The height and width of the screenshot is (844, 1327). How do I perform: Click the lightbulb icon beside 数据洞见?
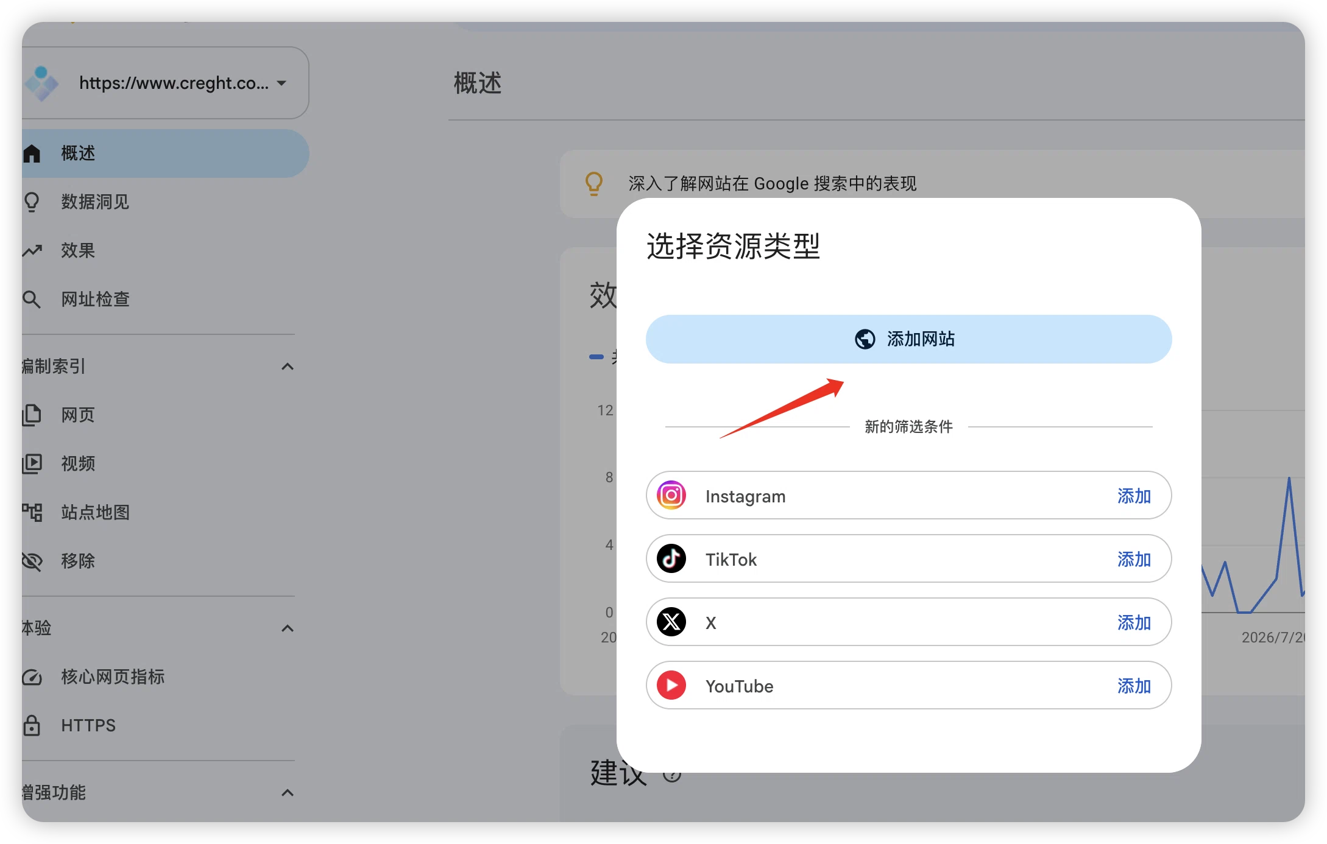coord(32,202)
